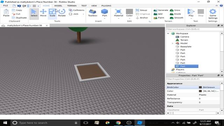Select the HOME ribbon tab

click(46, 6)
